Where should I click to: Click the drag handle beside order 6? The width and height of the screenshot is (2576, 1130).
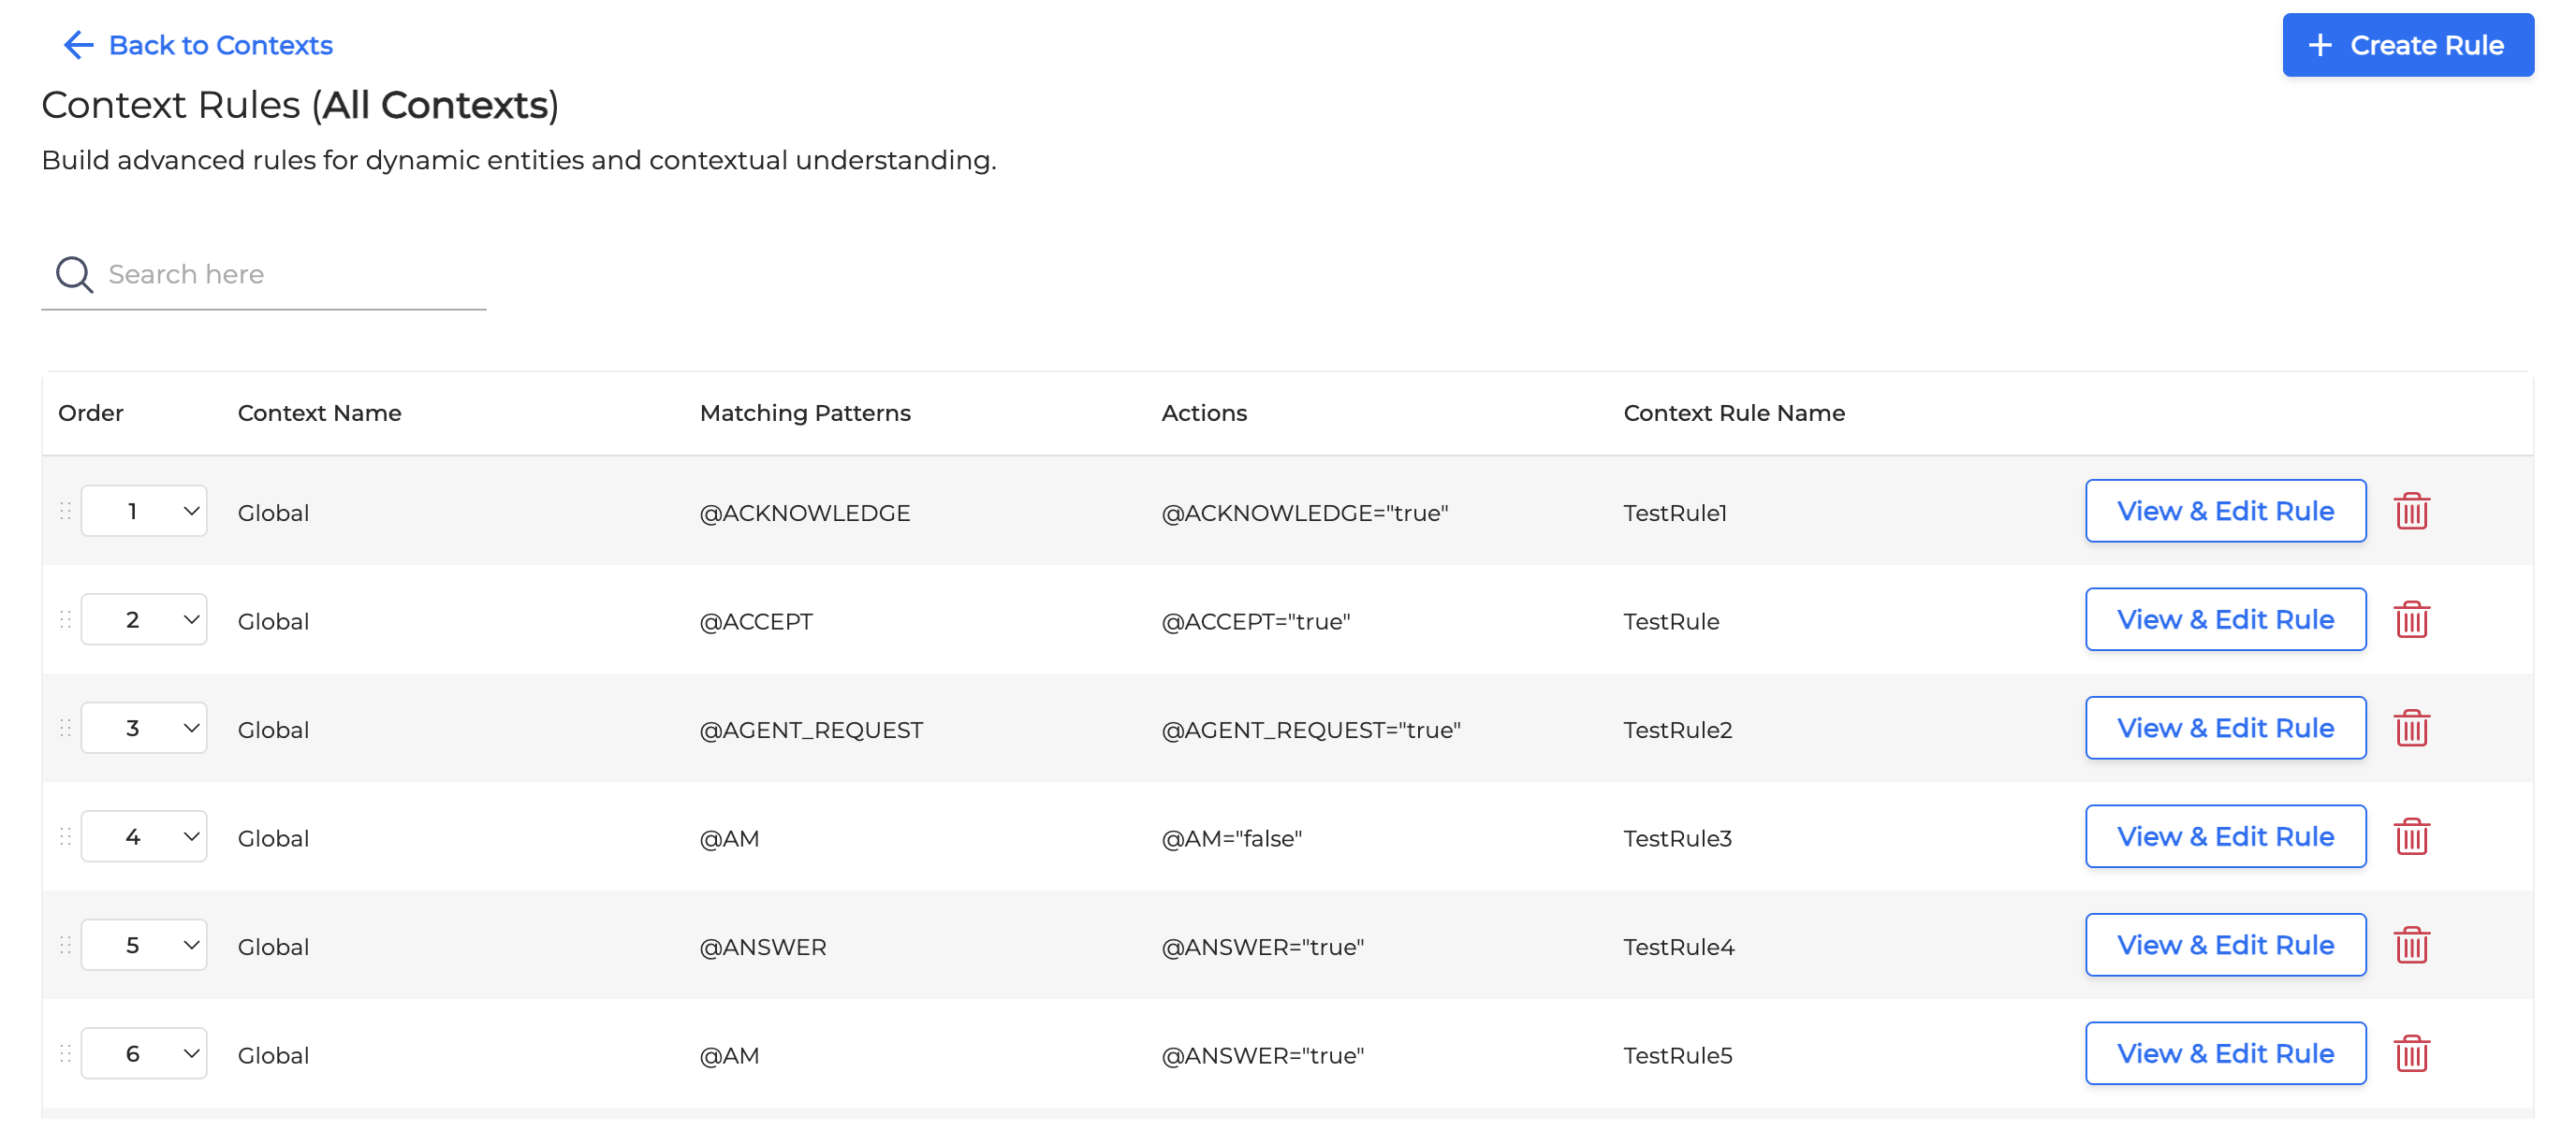65,1053
